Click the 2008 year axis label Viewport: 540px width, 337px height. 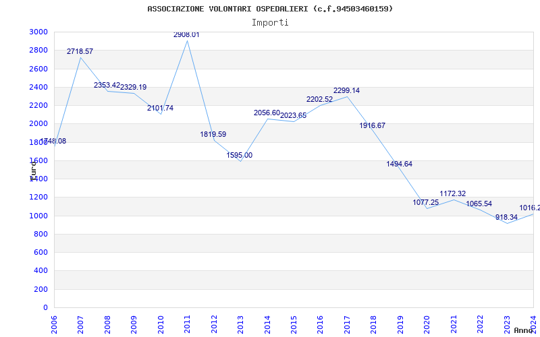107,325
